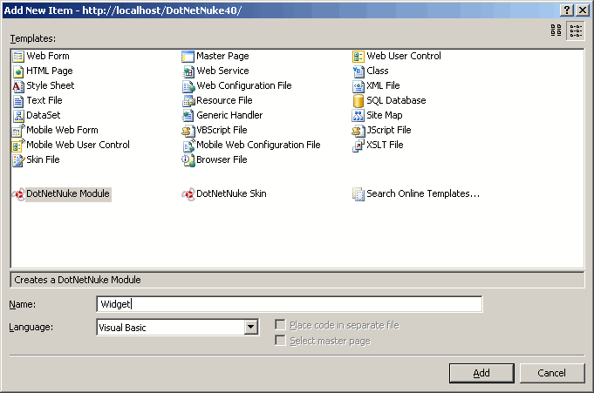
Task: Switch to large icons view
Action: pos(556,30)
